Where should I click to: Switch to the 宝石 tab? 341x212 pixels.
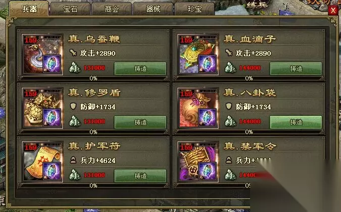[70, 9]
